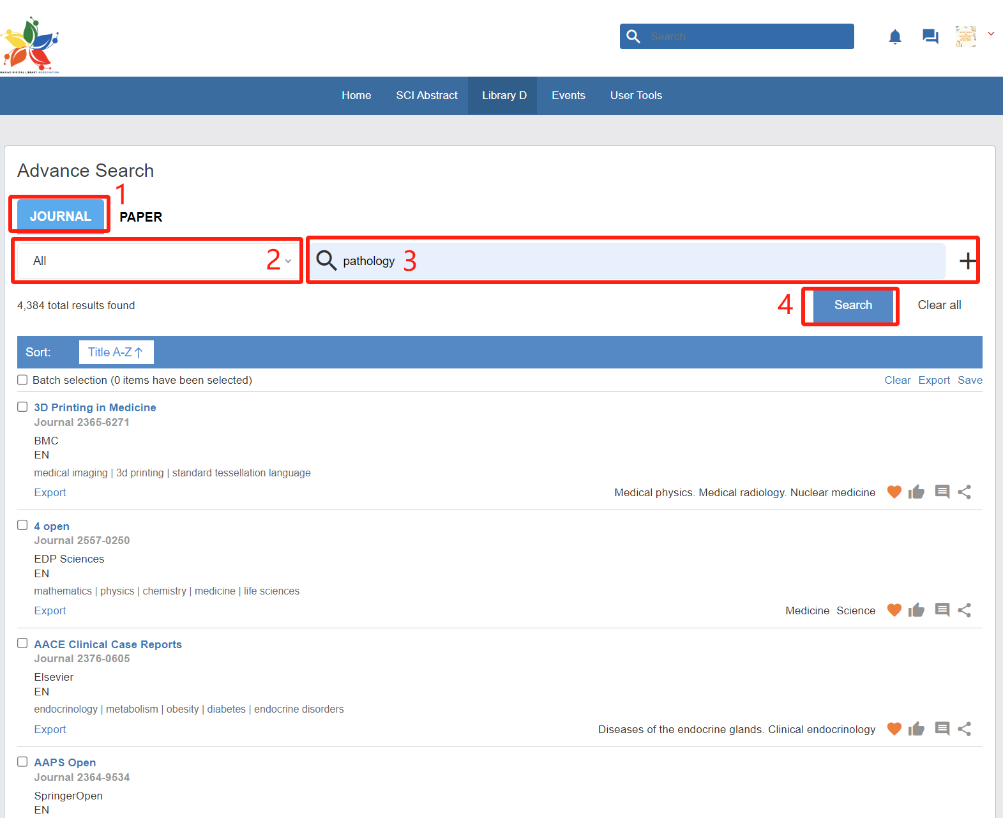1003x818 pixels.
Task: Like the 4 open journal with thumbs-up
Action: point(916,610)
